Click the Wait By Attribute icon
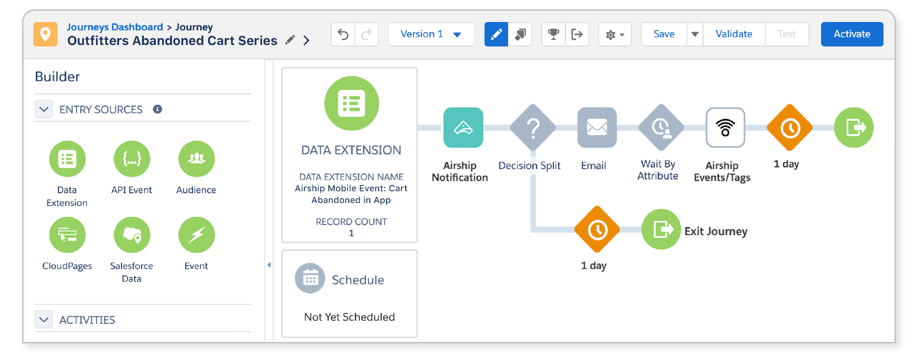The height and width of the screenshot is (363, 922). pos(661,128)
